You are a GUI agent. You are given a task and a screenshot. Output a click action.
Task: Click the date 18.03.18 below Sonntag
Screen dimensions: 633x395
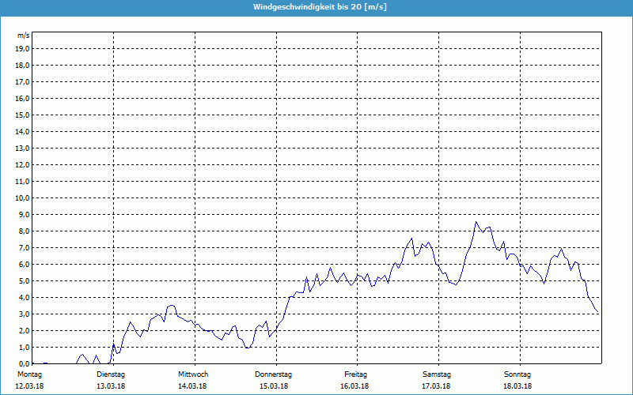tap(517, 386)
